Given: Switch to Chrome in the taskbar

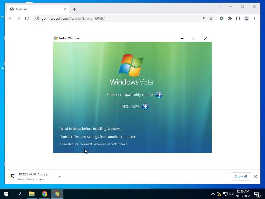Looking at the screenshot, I should (45, 194).
